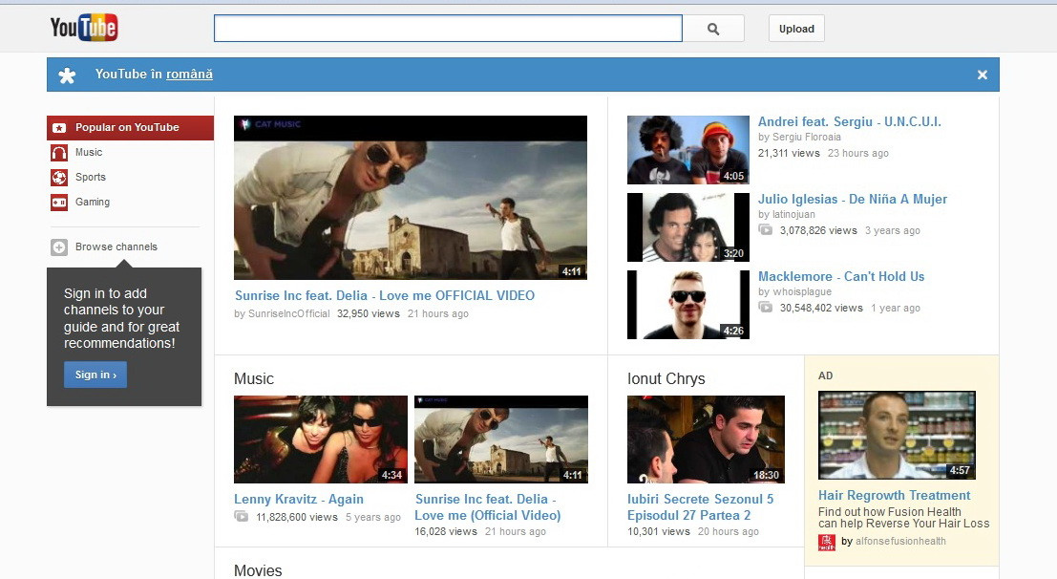Click inside the search input field

[x=447, y=28]
